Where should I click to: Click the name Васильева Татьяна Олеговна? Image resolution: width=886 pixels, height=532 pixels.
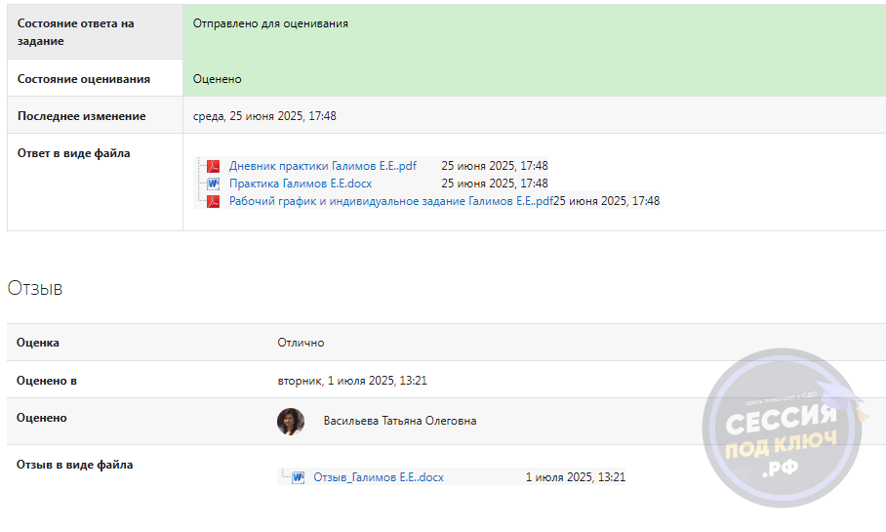(400, 421)
